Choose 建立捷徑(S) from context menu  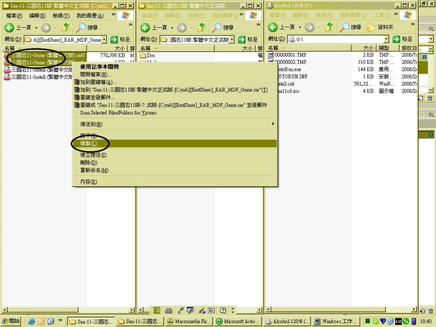174,155
